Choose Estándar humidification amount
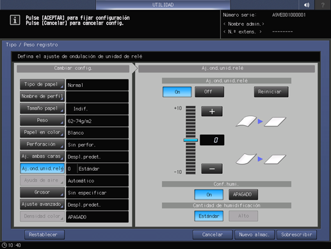Viewport: 331px width, 249px height. click(209, 216)
